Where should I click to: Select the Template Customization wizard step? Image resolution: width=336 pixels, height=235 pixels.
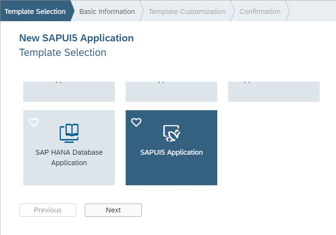(187, 11)
